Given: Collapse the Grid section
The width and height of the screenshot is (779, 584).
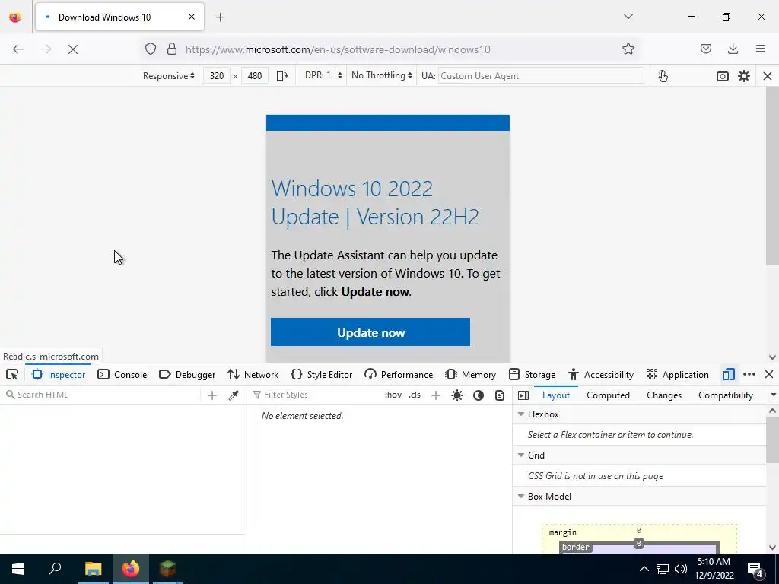Looking at the screenshot, I should point(521,455).
